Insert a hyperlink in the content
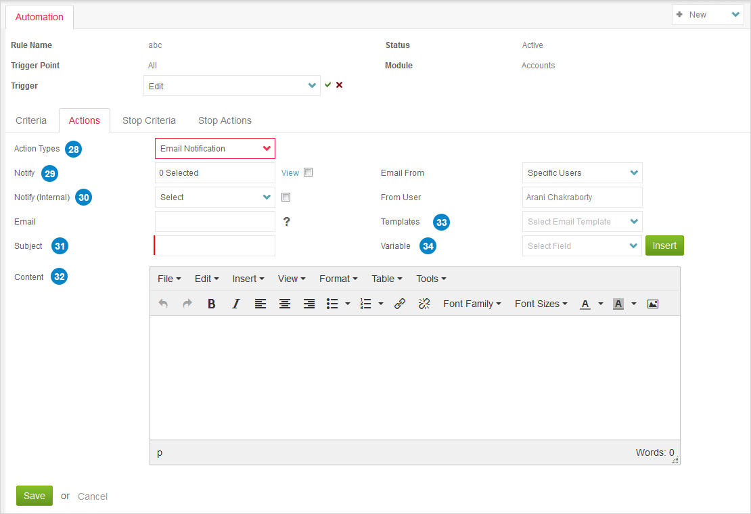This screenshot has height=514, width=751. tap(399, 304)
